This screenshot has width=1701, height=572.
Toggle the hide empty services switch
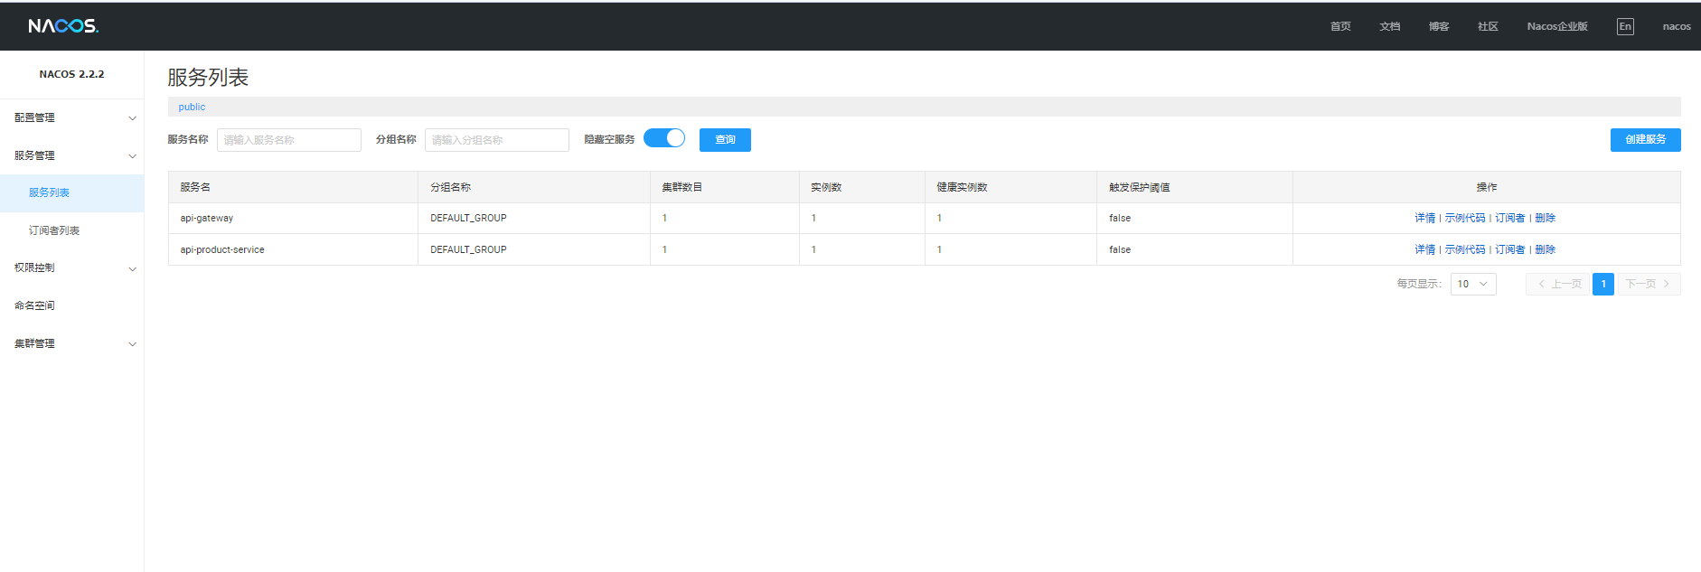664,138
